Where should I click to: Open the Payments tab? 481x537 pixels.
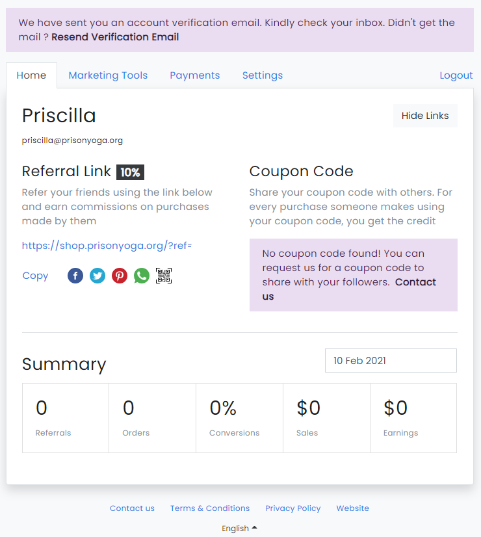pyautogui.click(x=195, y=75)
